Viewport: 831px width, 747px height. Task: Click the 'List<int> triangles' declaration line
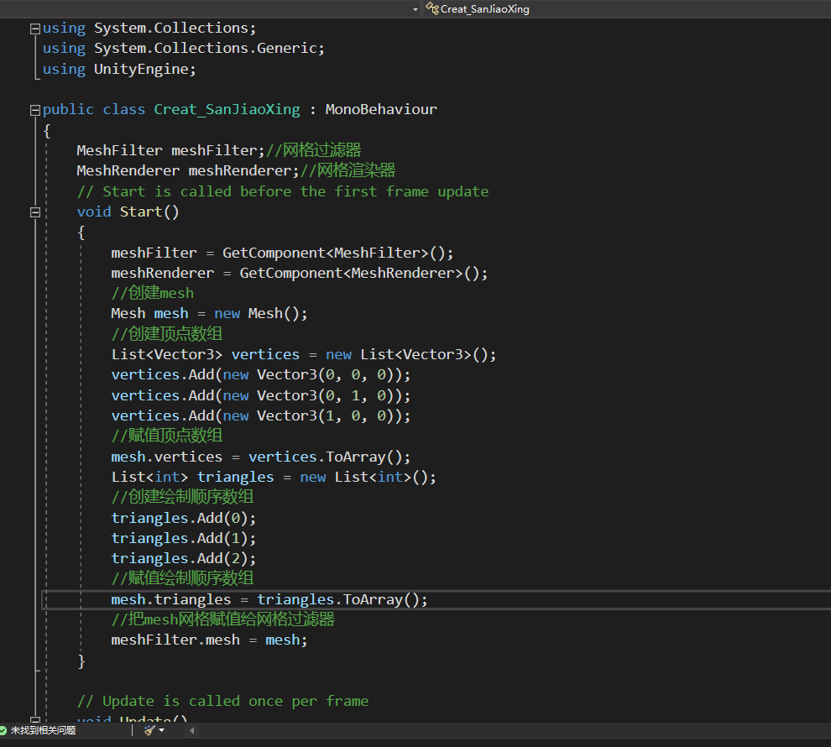[x=274, y=477]
